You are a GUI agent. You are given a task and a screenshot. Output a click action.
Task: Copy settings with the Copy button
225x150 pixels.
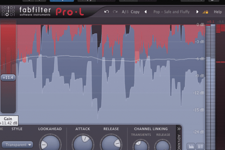135,12
